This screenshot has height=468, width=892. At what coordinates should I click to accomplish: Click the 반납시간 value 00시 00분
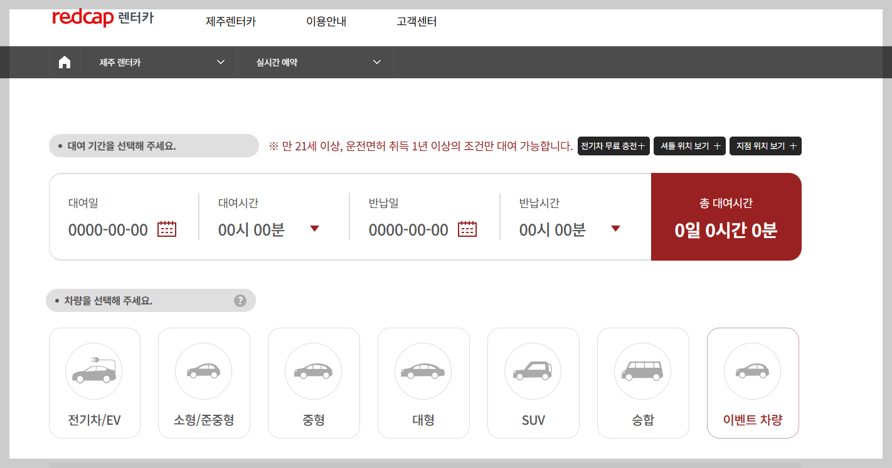(553, 230)
